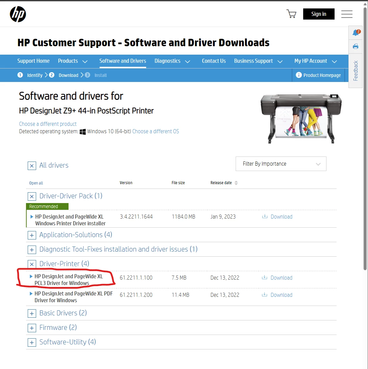Click the Identify step
The image size is (368, 369).
(30, 75)
